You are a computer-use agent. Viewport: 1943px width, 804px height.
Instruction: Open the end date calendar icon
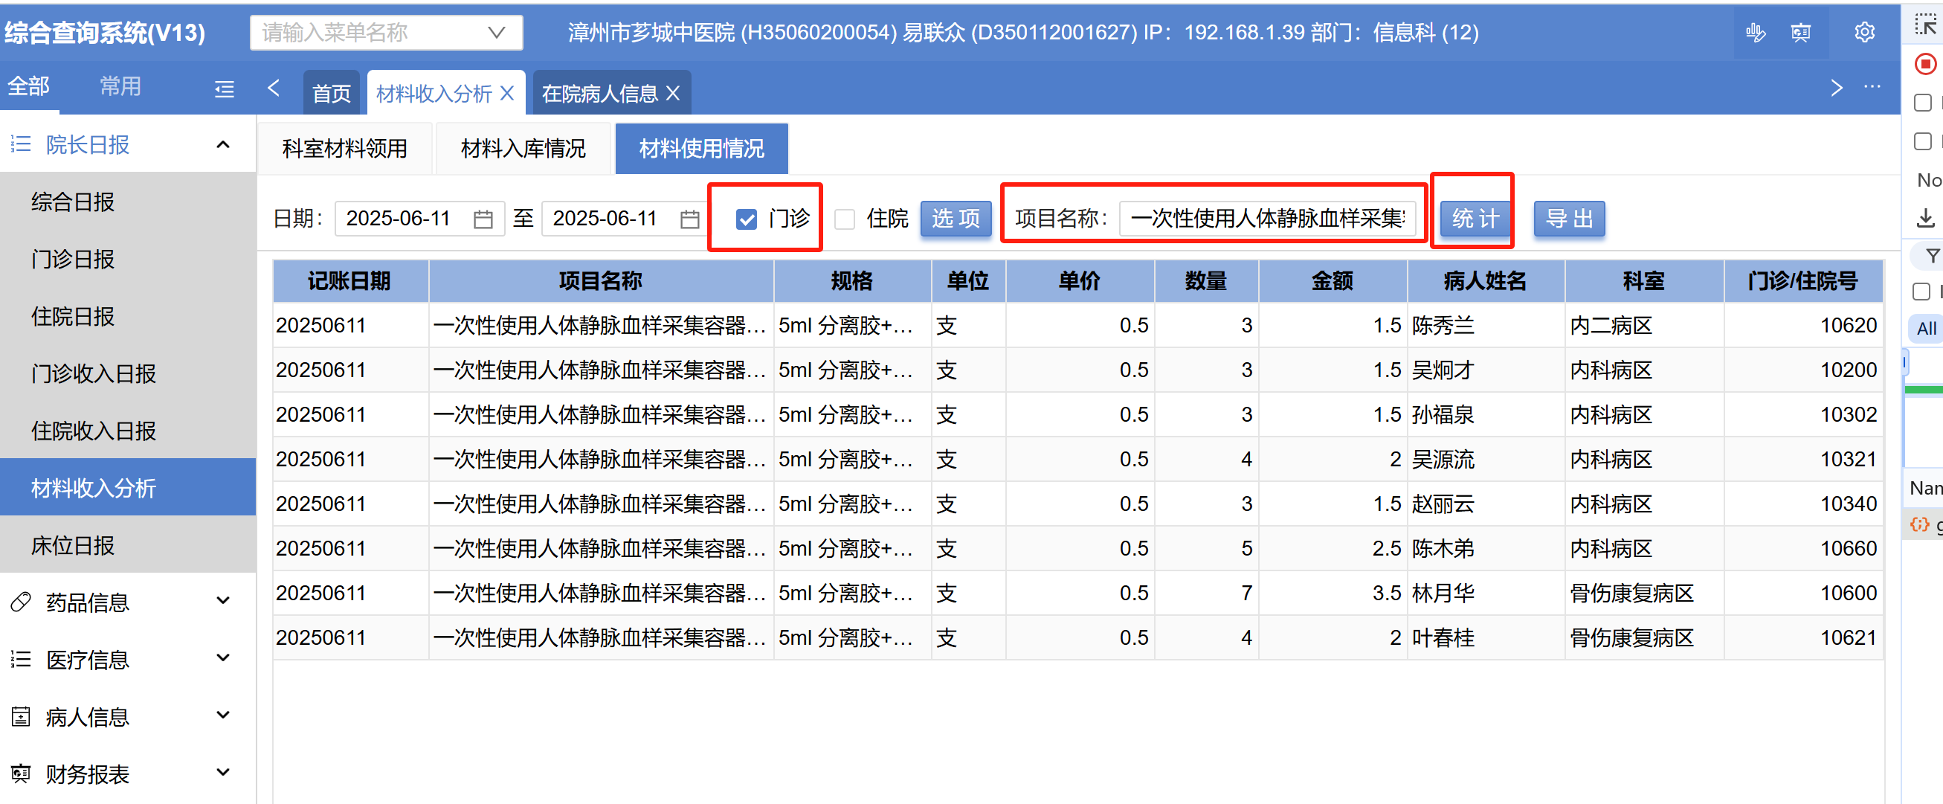(x=689, y=219)
